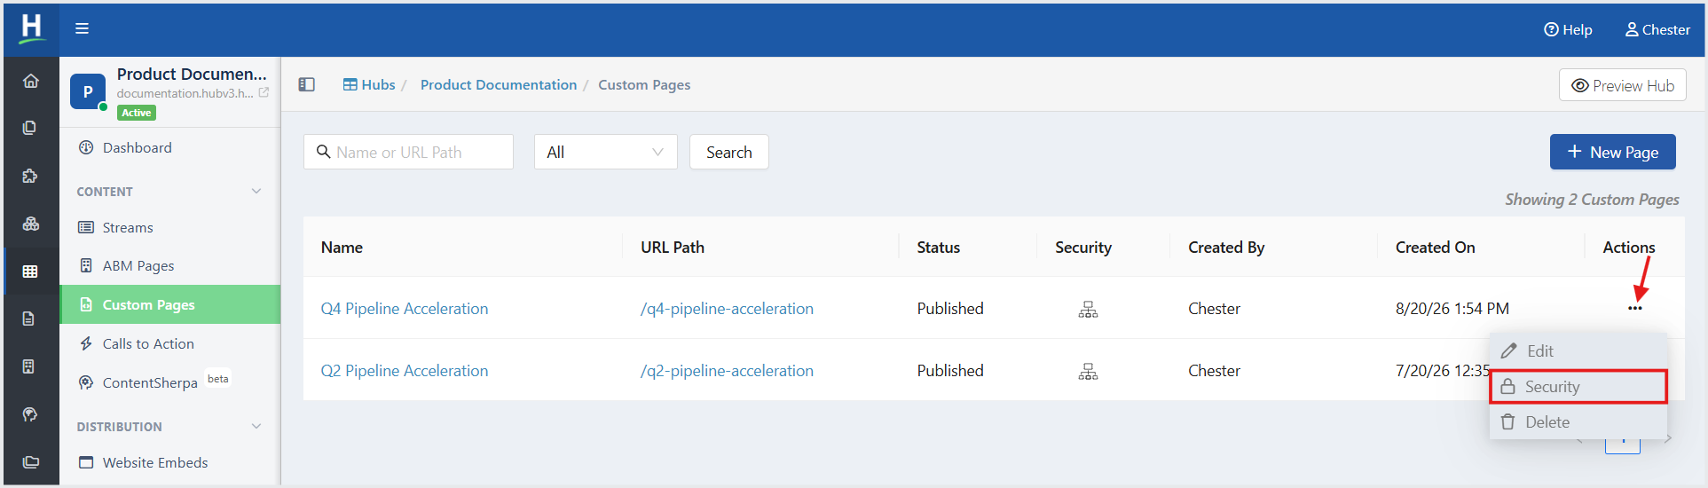Viewport: 1708px width, 488px height.
Task: Open ContentSherpa beta in the sidebar
Action: [x=153, y=382]
